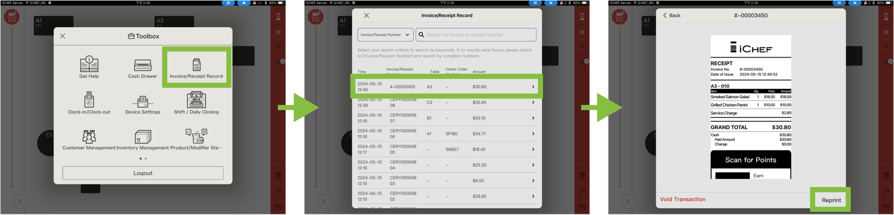Screen dimensions: 894x215
Task: Expand Invoice/Receipt Number search criteria dropdown
Action: (x=385, y=35)
